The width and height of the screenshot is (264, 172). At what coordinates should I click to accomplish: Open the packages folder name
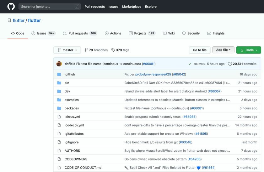[72, 108]
